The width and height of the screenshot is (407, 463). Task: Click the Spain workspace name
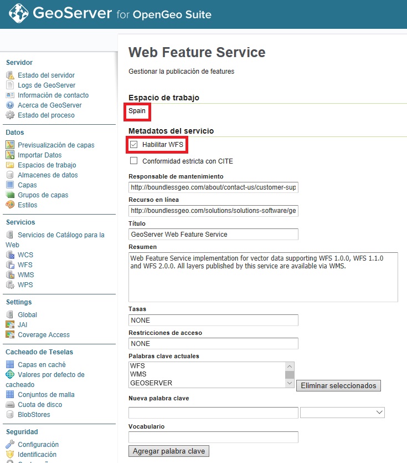137,111
